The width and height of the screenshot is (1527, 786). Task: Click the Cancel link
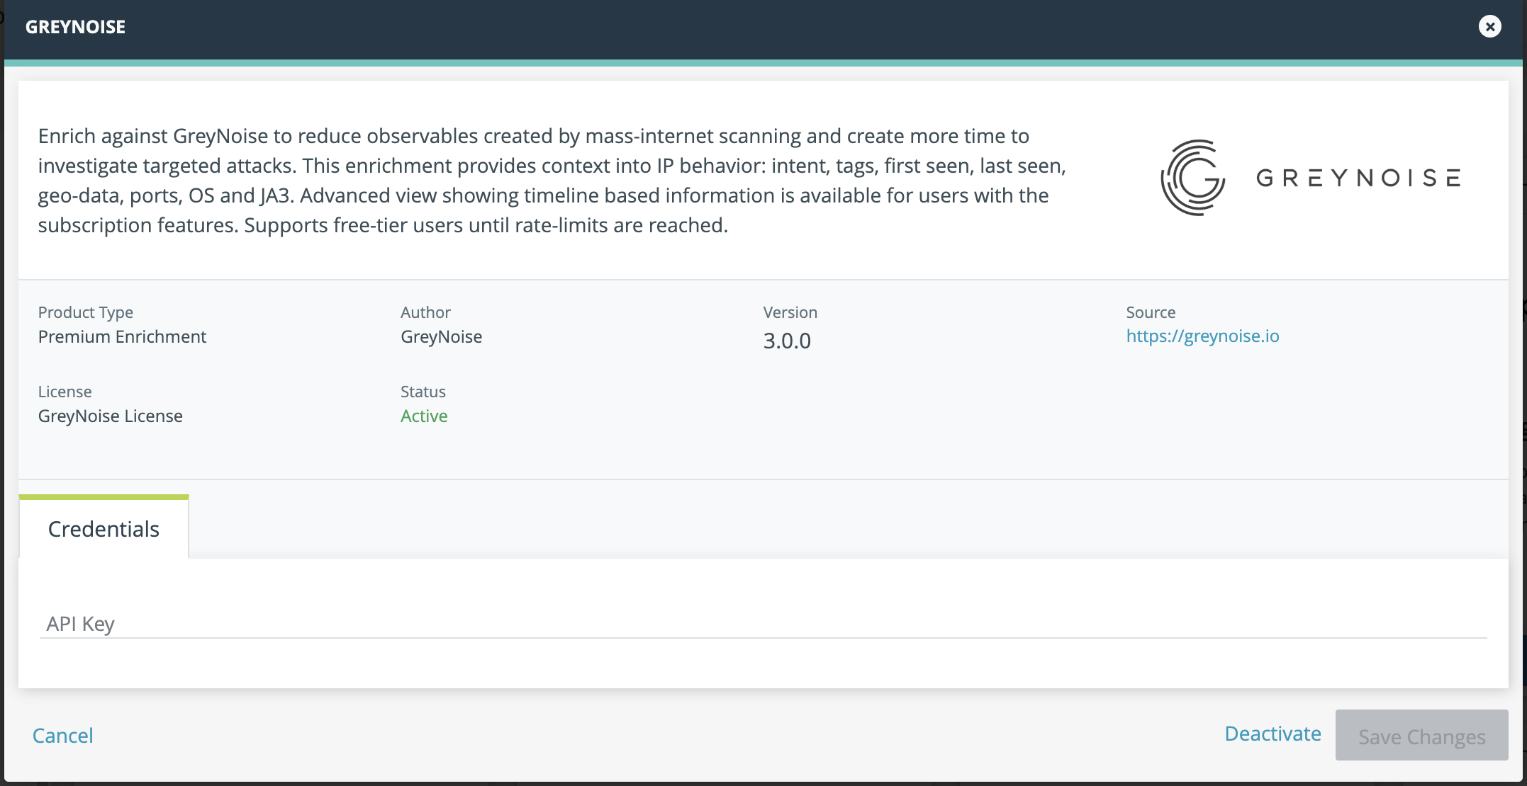63,735
